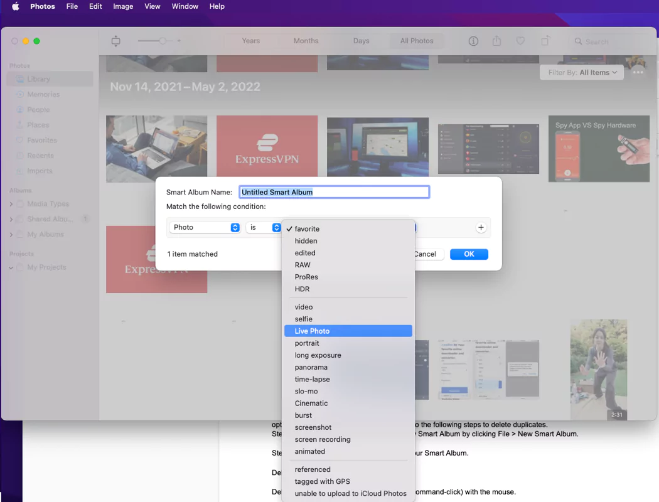Switch to the Months tab

tap(306, 41)
